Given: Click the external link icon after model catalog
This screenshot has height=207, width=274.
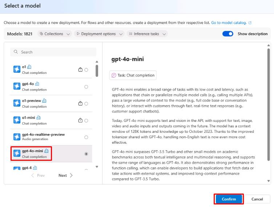Looking at the screenshot, I should pyautogui.click(x=250, y=23).
